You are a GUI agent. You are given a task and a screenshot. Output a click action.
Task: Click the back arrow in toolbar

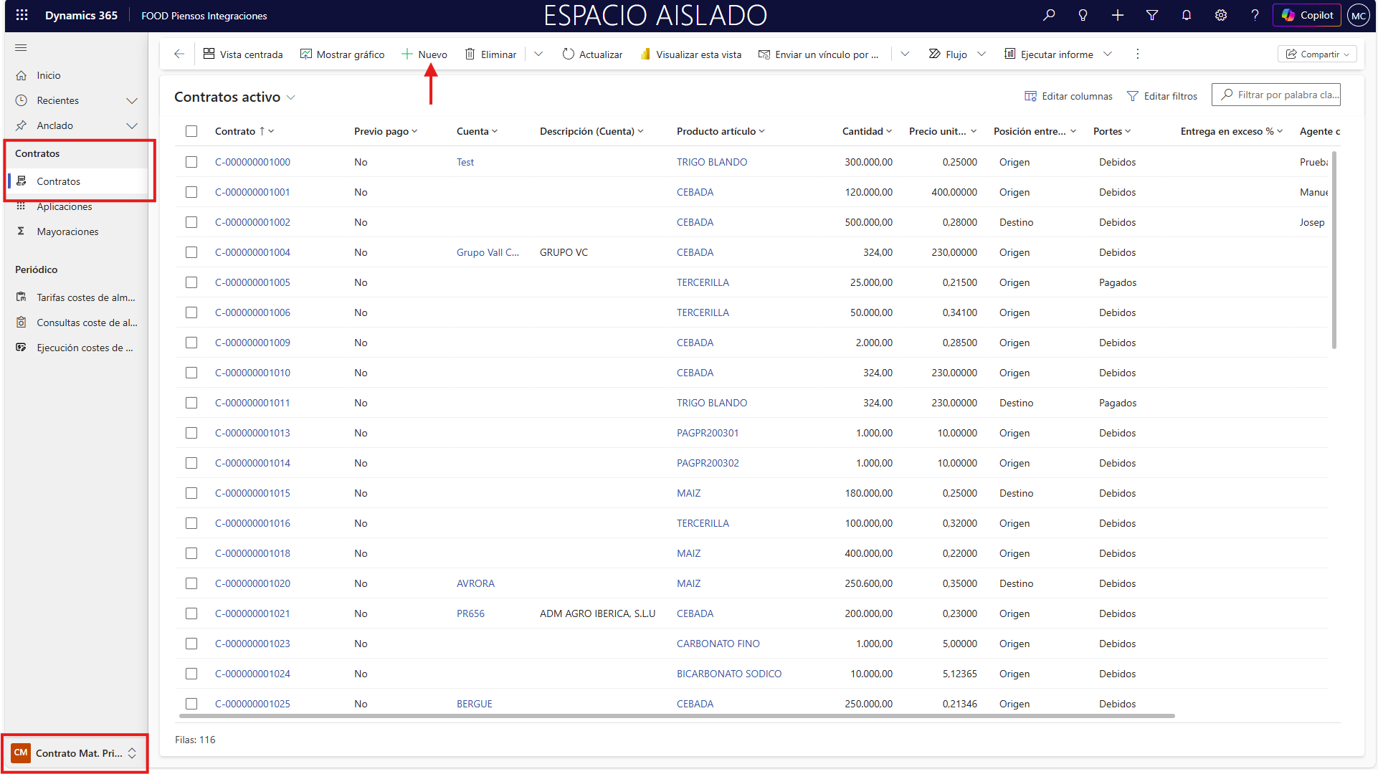click(x=179, y=54)
